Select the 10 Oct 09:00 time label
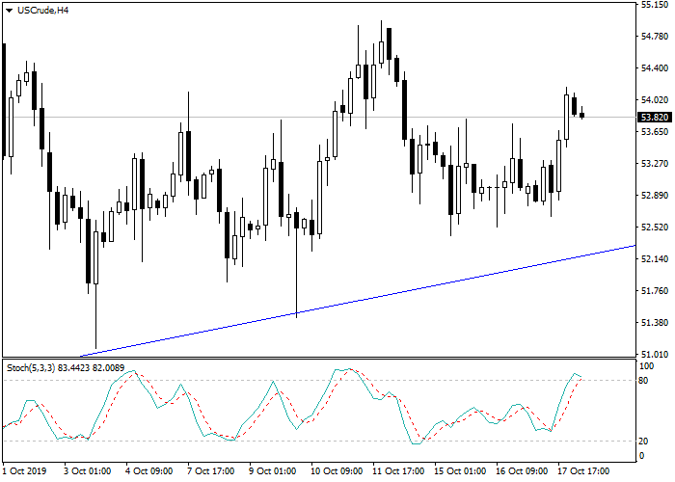Viewport: 675px width, 482px height. coord(336,471)
